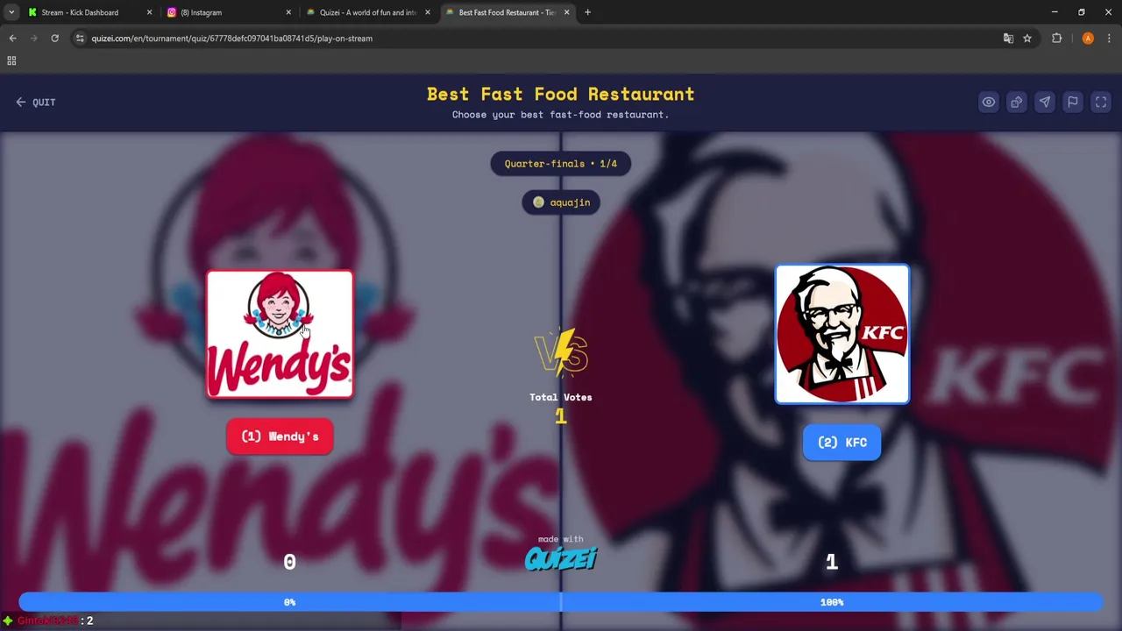
Task: Bookmark this page with the star icon
Action: [x=1027, y=39]
